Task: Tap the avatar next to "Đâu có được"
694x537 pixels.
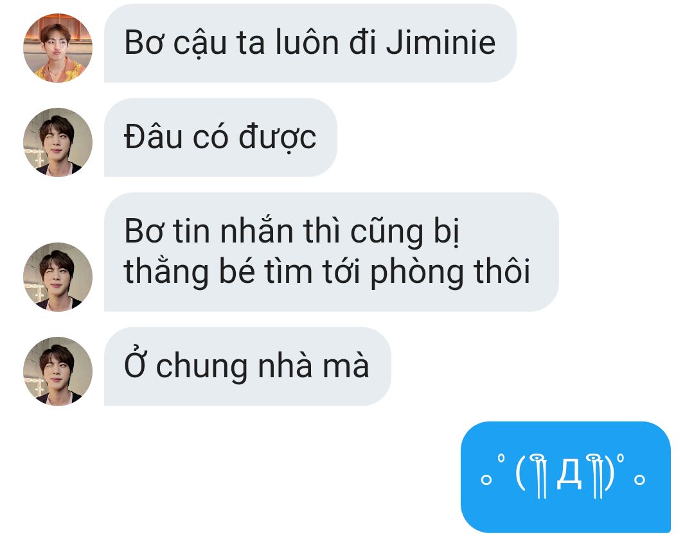Action: tap(58, 142)
